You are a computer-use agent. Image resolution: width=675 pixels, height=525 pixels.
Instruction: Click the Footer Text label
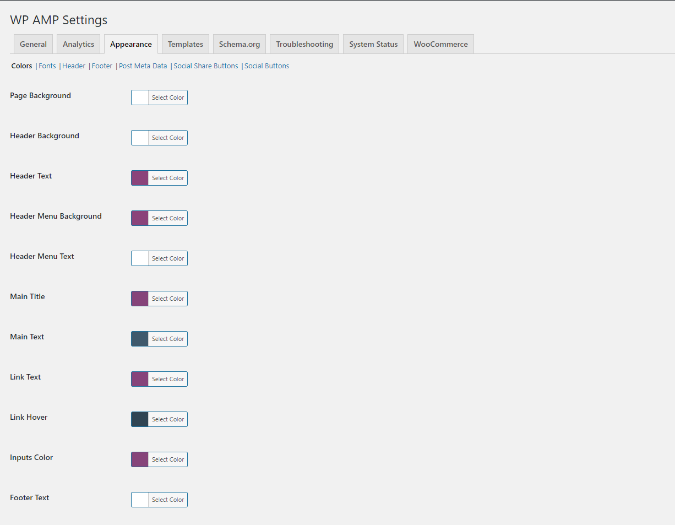(30, 497)
